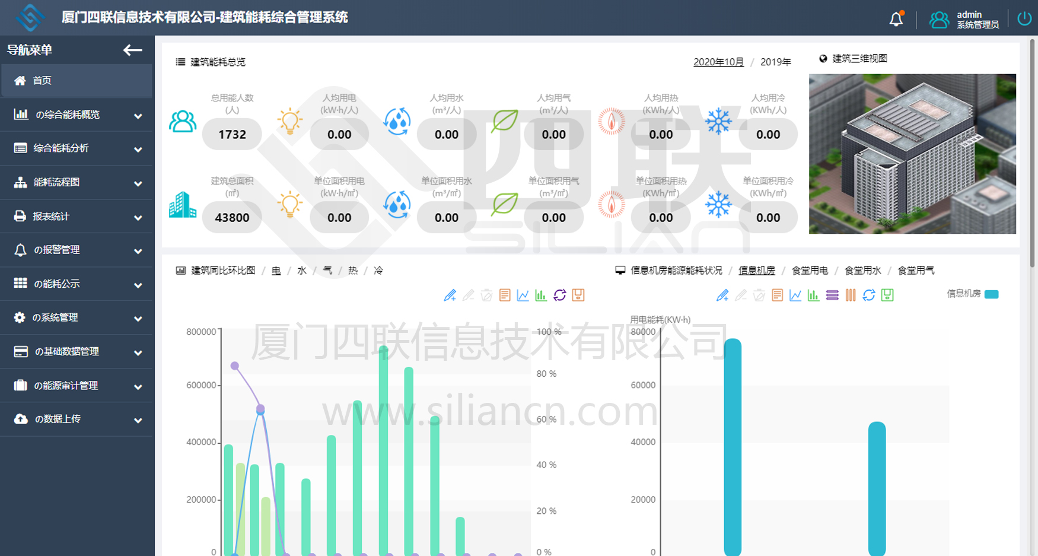Click the 人均用冷 snowflake icon
1038x556 pixels.
coord(718,122)
